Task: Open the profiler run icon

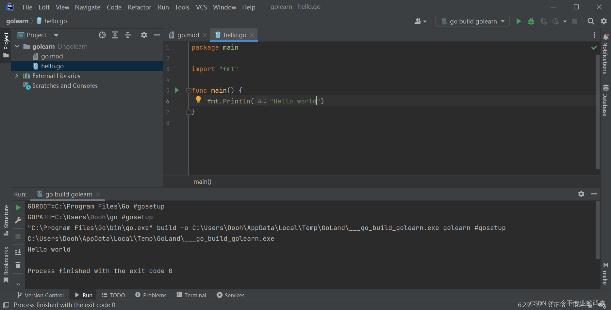Action: [x=556, y=21]
